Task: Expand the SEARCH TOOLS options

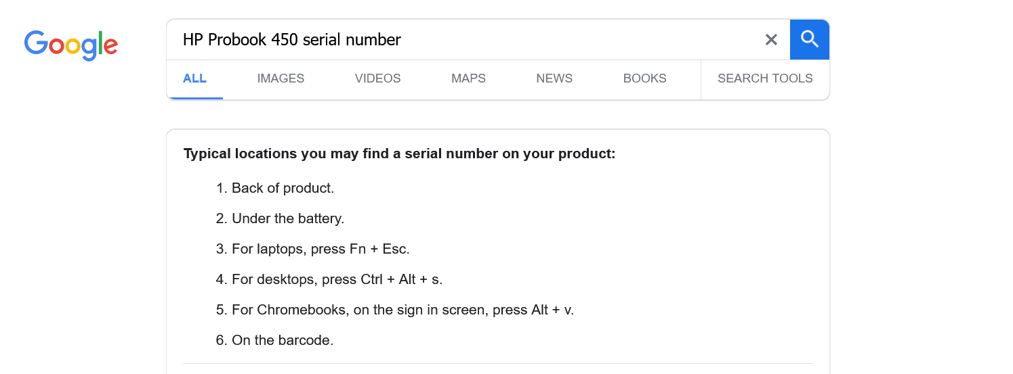Action: (765, 78)
